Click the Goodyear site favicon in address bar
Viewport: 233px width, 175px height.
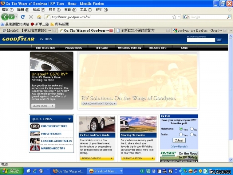point(48,17)
